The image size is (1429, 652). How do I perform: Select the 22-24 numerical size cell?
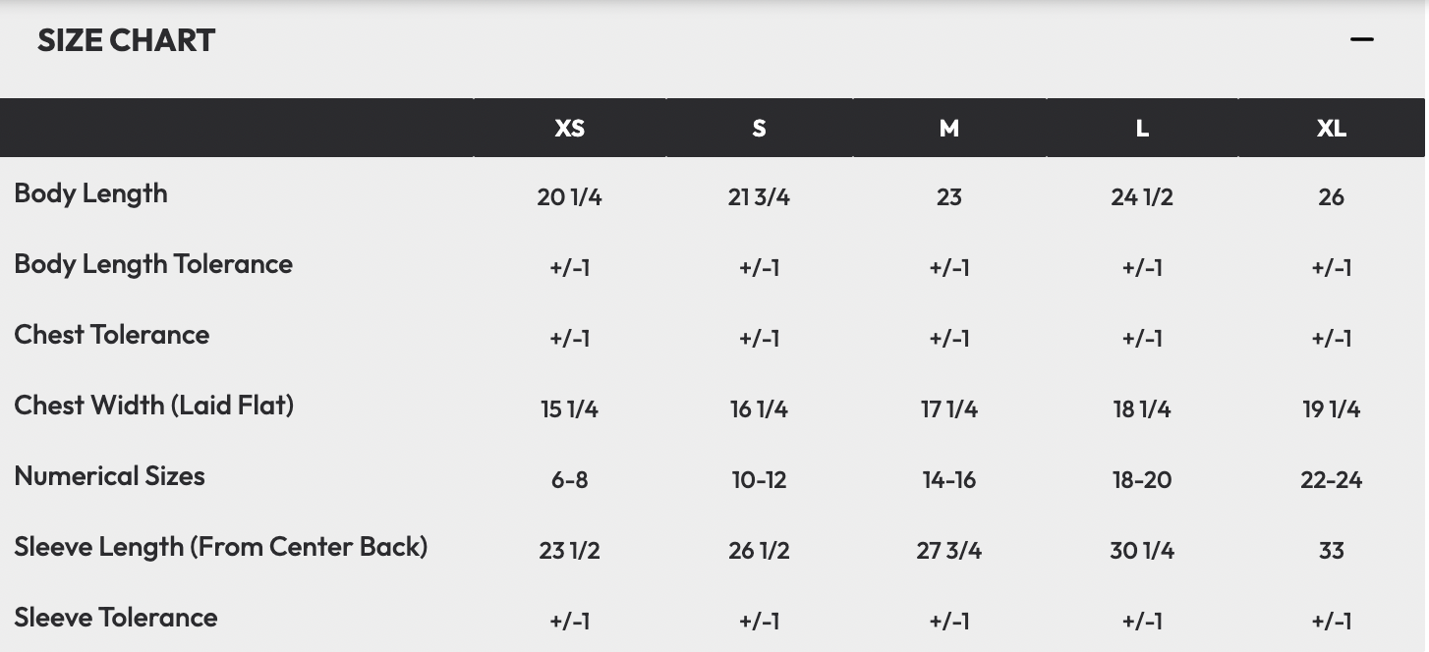pos(1331,480)
